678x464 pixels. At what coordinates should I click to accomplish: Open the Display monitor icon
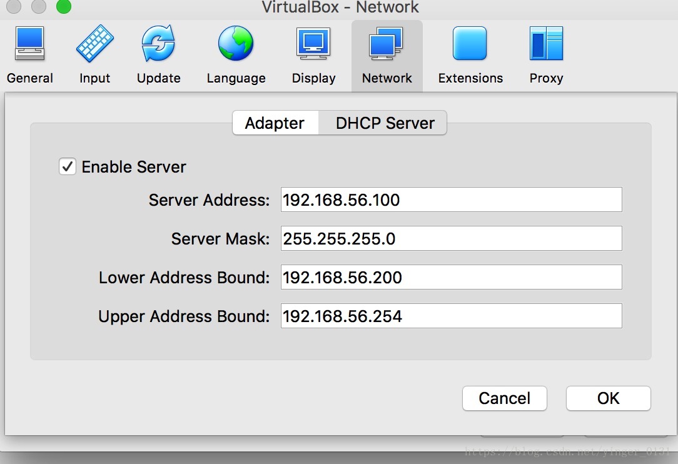[313, 43]
